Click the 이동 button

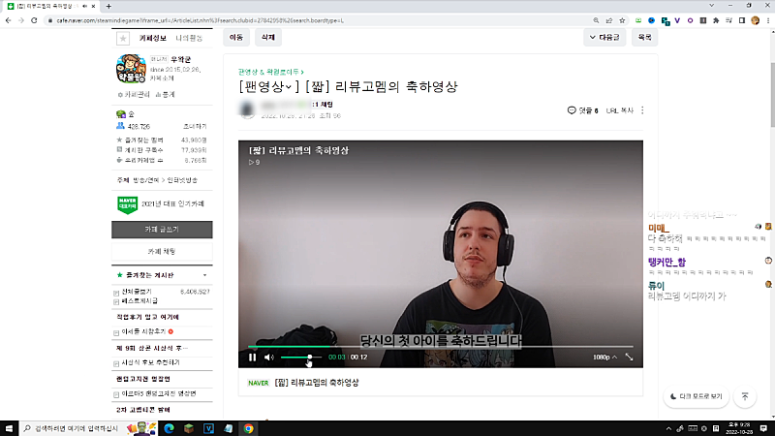point(236,37)
